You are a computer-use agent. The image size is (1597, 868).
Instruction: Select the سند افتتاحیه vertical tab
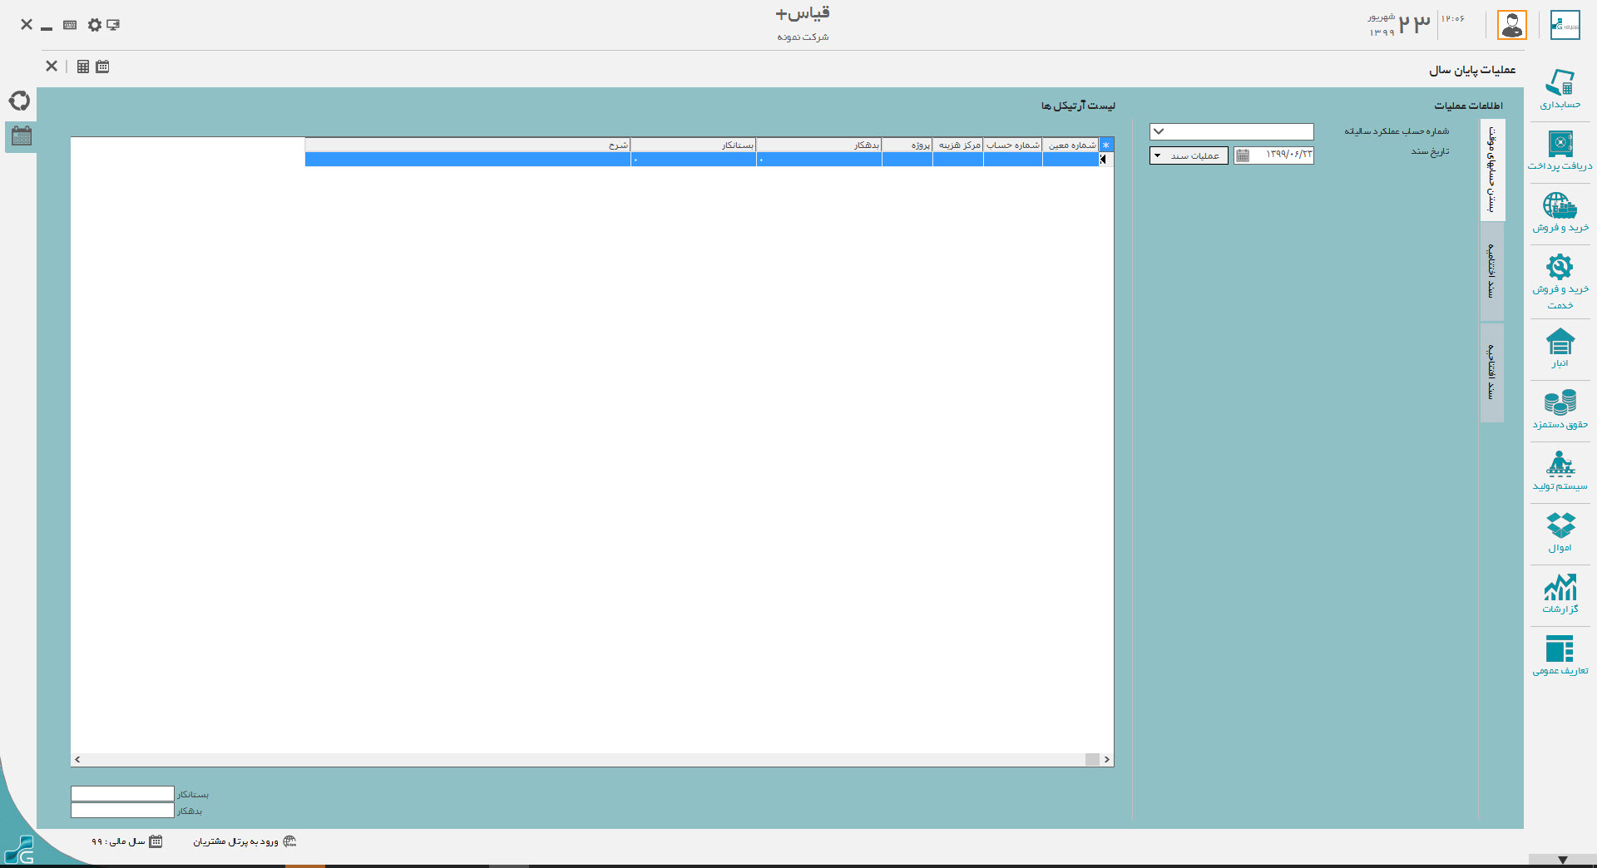[x=1492, y=372]
